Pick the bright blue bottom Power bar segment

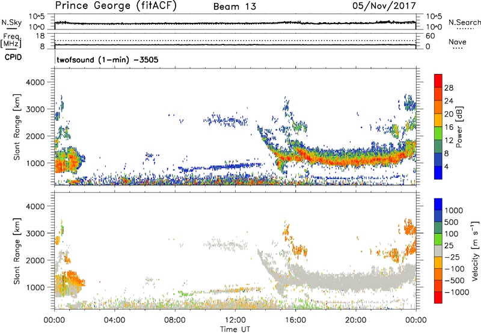pyautogui.click(x=438, y=173)
